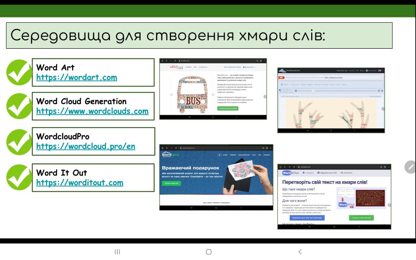The height and width of the screenshot is (260, 416).
Task: Click the account person icon on the WordClouds toolbar
Action: [367, 70]
